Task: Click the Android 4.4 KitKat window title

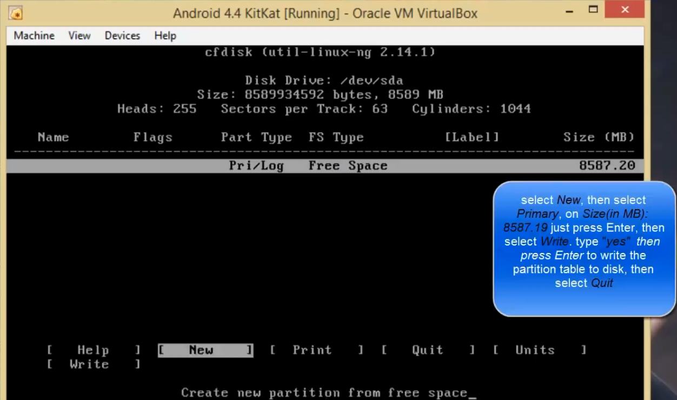Action: (325, 14)
